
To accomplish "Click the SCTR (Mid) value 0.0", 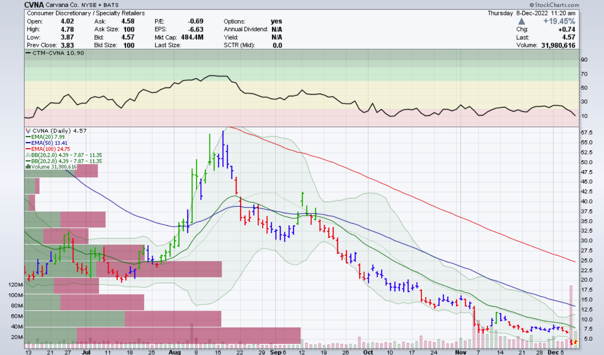I will tap(278, 45).
